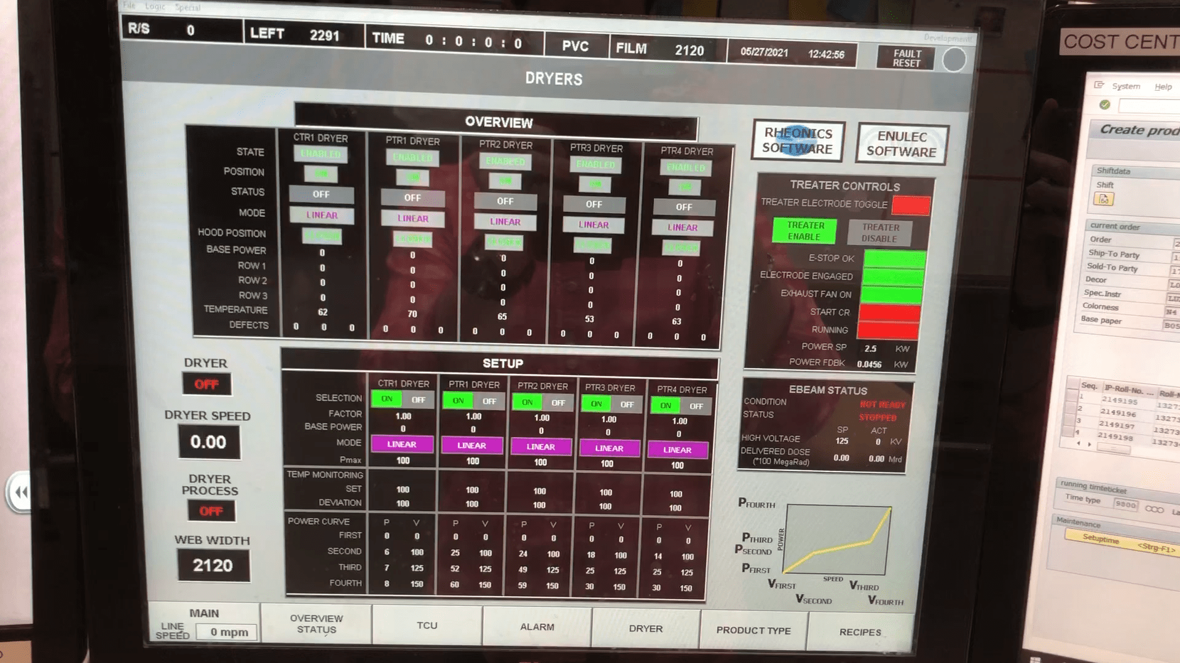Click Time type field 9800 in side window
This screenshot has height=663, width=1180.
click(1125, 505)
